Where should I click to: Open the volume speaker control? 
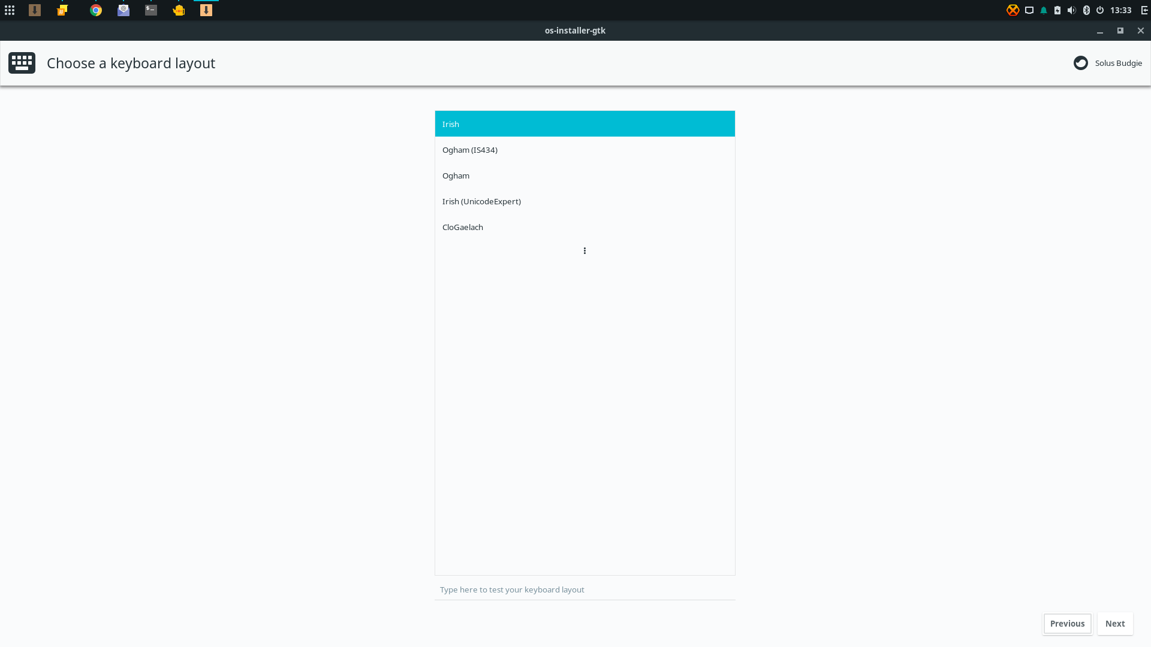[1072, 10]
